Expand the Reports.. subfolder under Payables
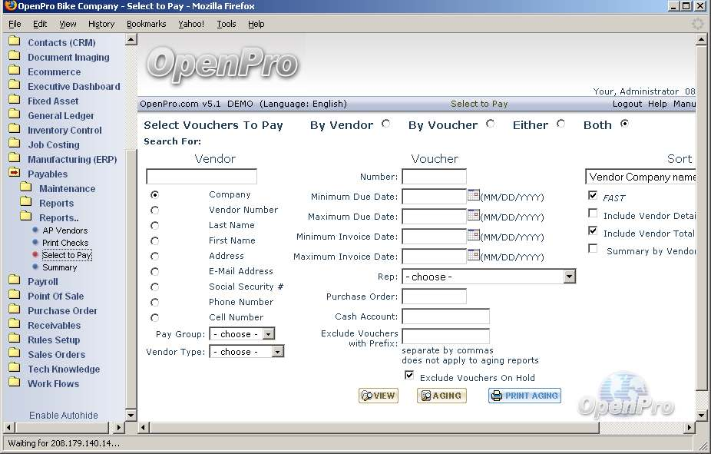The image size is (711, 454). [x=26, y=216]
